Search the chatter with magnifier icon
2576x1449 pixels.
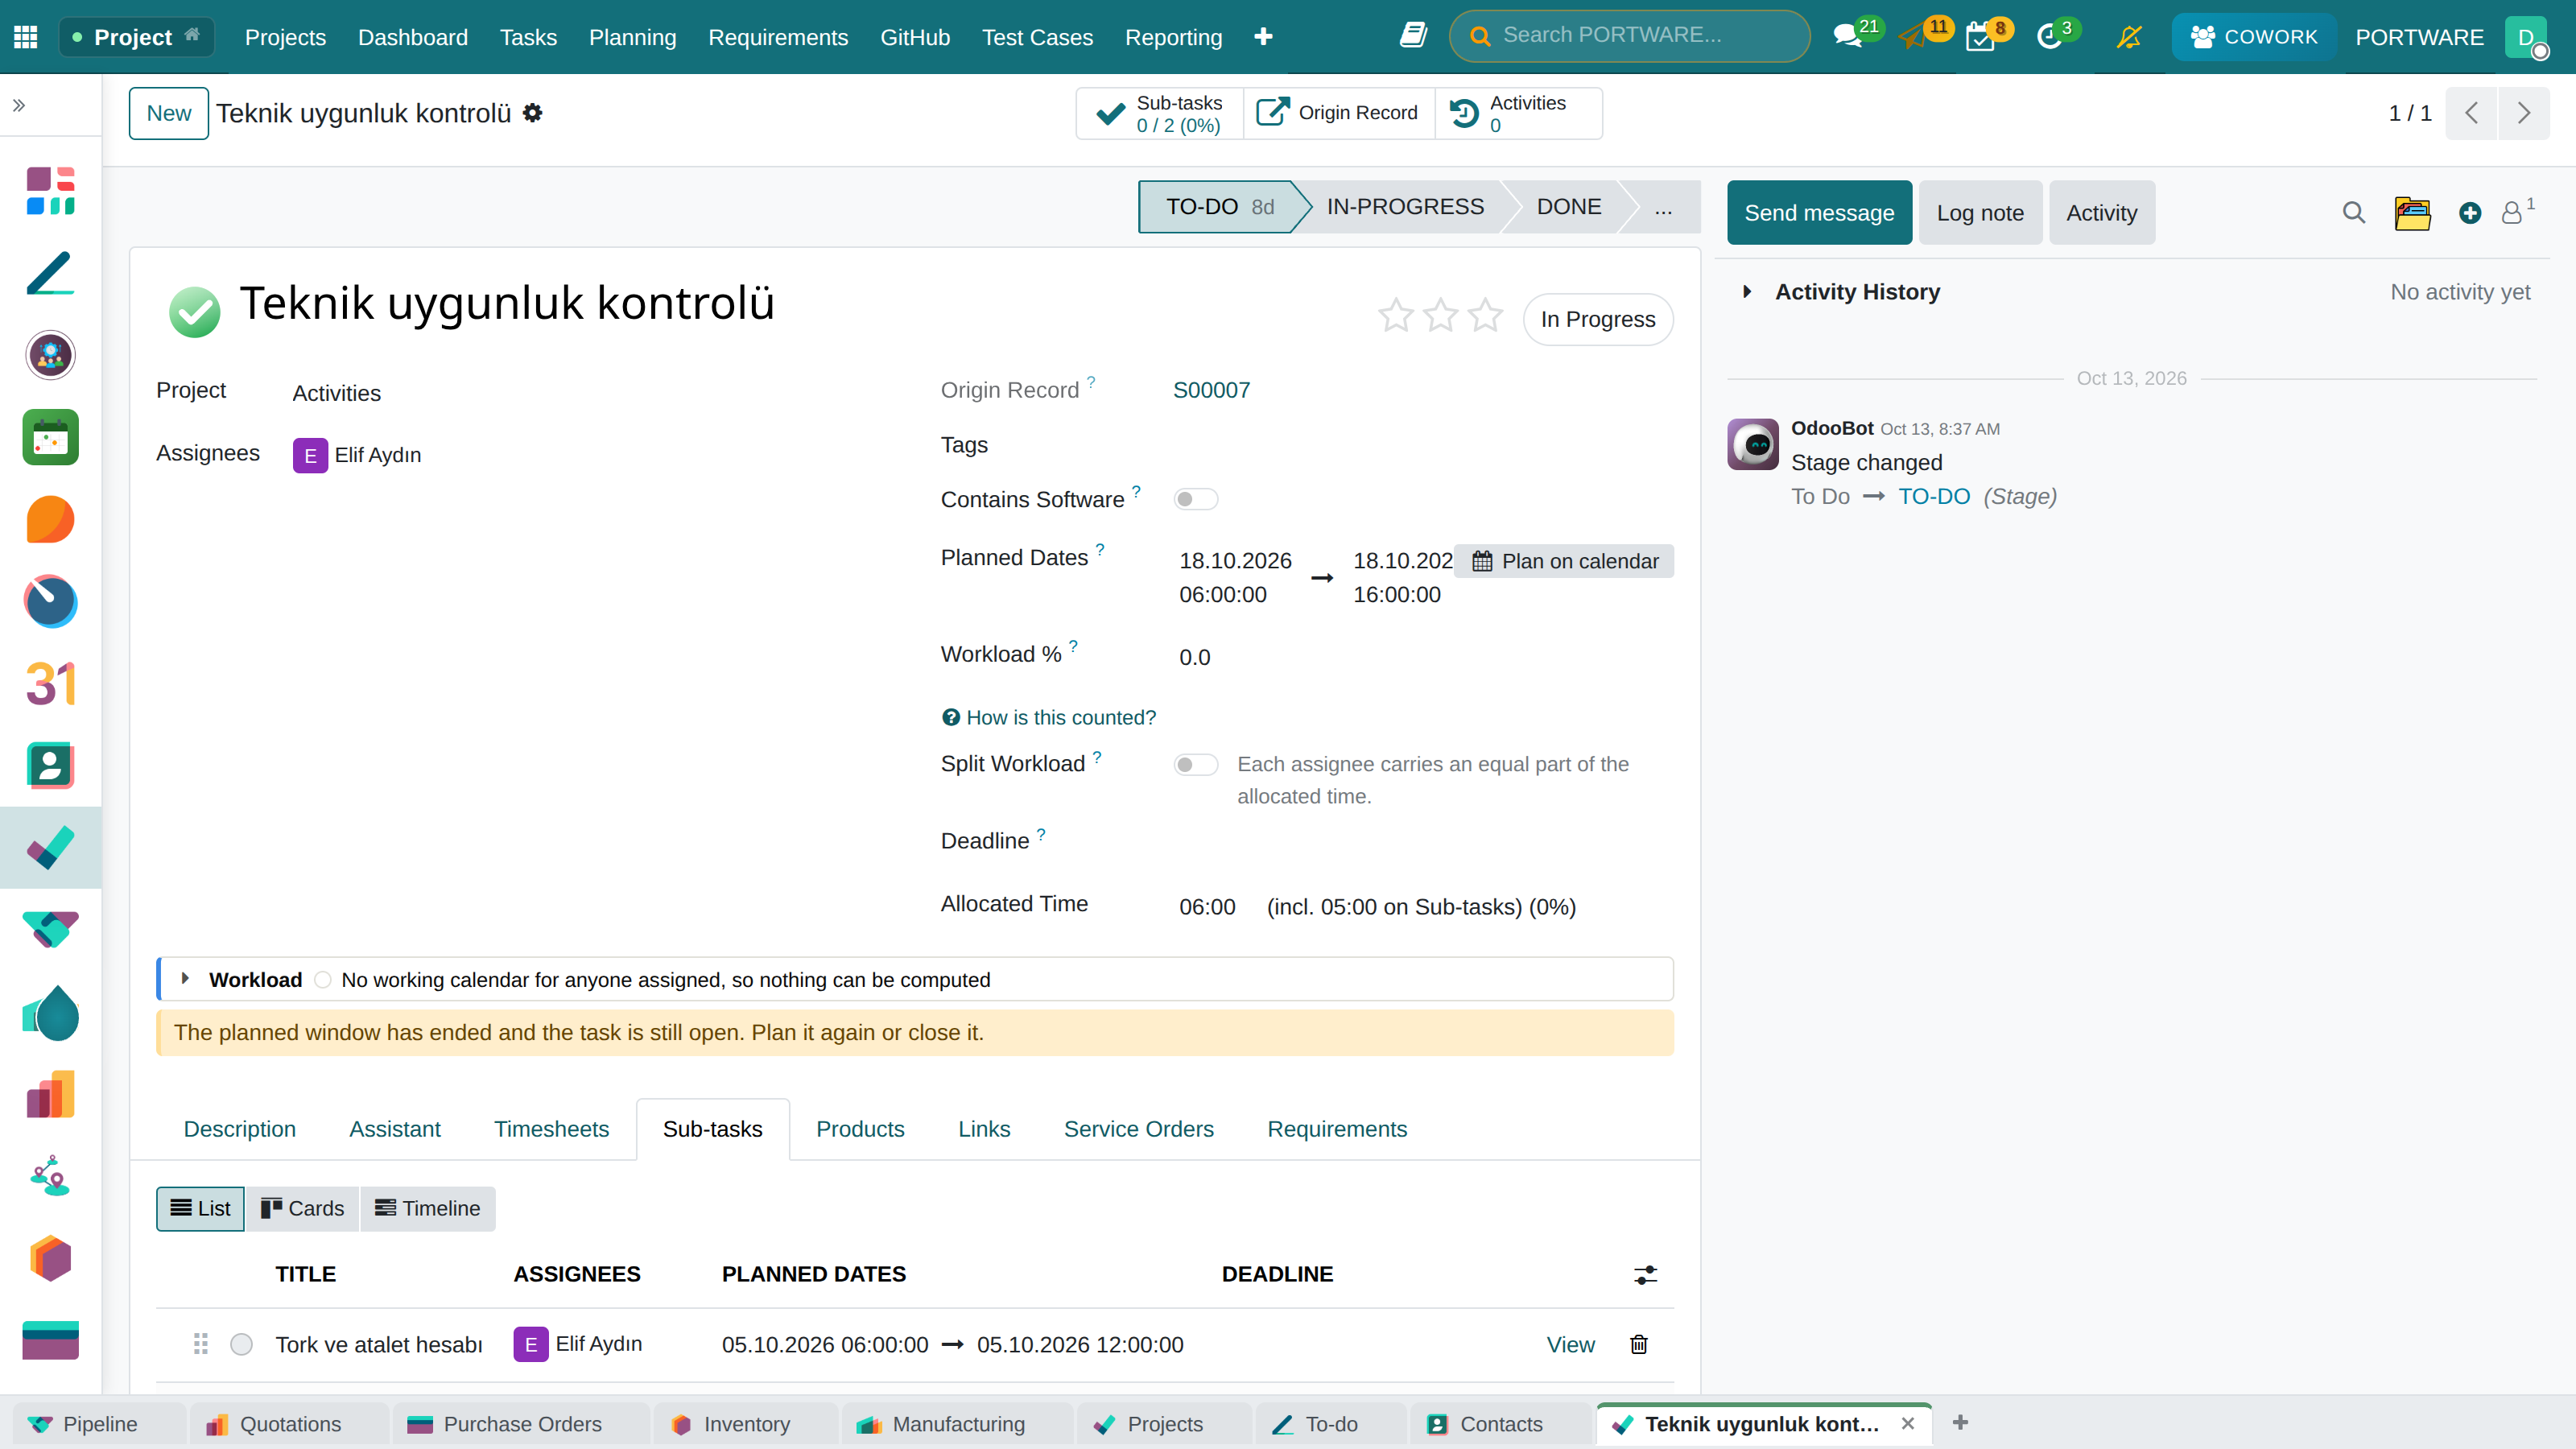pos(2354,213)
